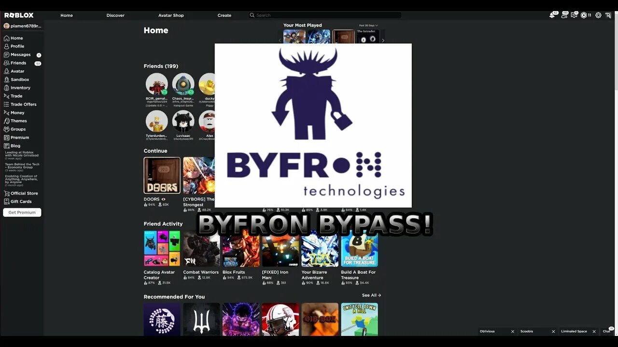Close the Liminaled Space chat tab
Viewport: 618px width, 347px height.
pos(594,332)
